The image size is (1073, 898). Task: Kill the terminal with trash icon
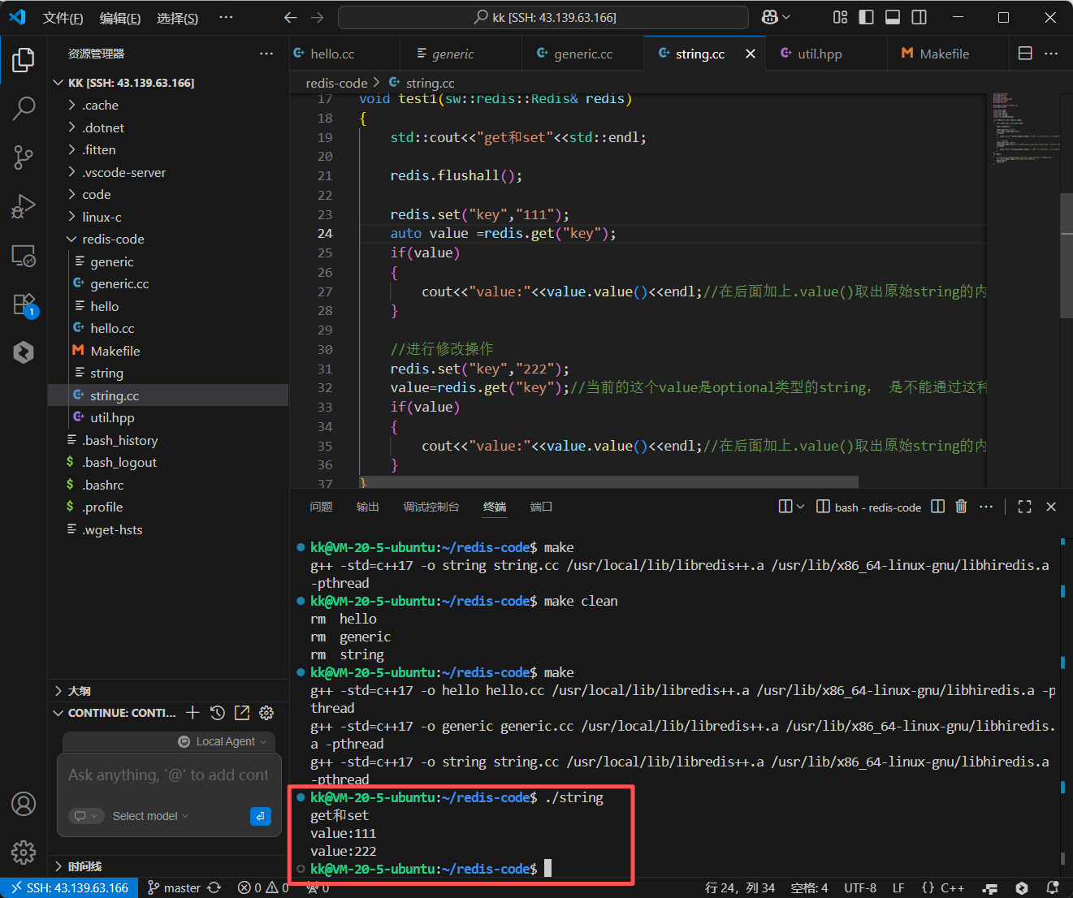coord(962,507)
